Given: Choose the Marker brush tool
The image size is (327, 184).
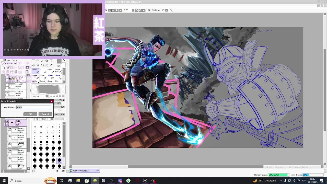Looking at the screenshot, I should tap(36, 77).
